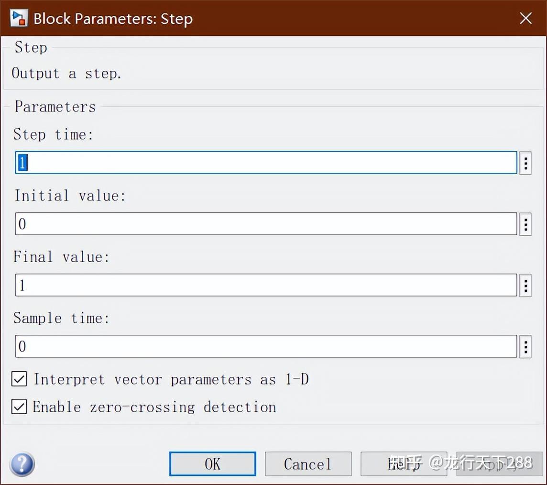The image size is (547, 485).
Task: Select the Final value text field
Action: 266,286
